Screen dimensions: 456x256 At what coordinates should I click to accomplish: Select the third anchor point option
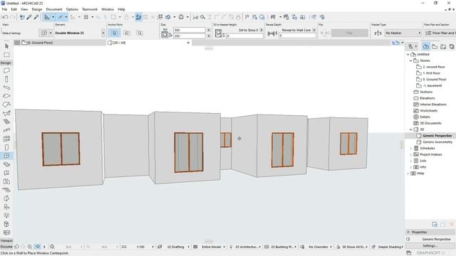pyautogui.click(x=140, y=33)
